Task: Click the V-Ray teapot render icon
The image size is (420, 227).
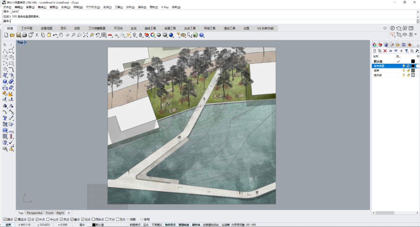Action: click(399, 28)
